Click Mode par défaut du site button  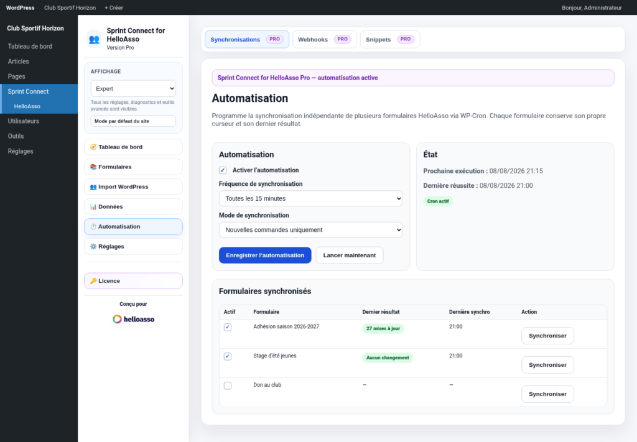pos(133,121)
